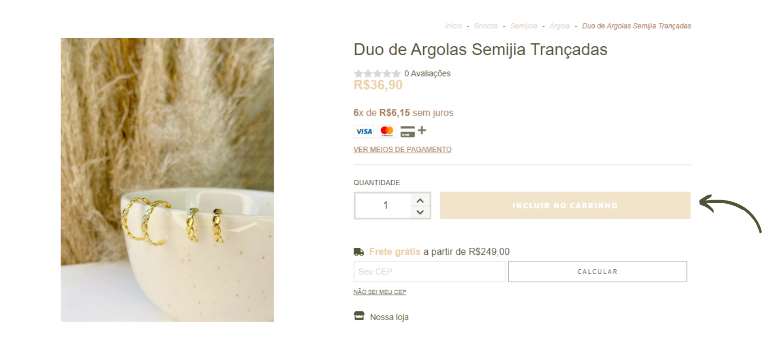The height and width of the screenshot is (352, 782).
Task: Open Ver Meios de Pagamento link
Action: tap(402, 150)
